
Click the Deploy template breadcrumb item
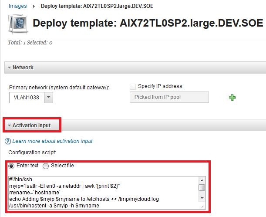pos(97,7)
